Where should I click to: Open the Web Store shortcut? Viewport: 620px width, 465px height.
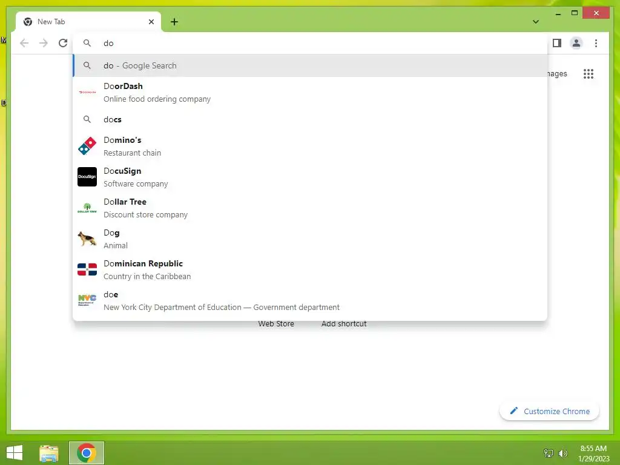276,323
